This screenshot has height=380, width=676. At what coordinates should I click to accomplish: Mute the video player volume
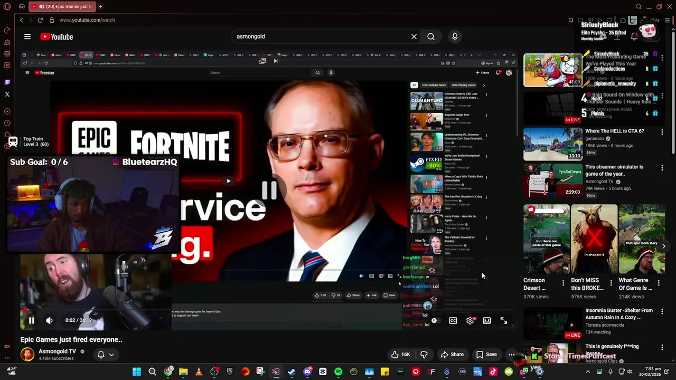(49, 320)
